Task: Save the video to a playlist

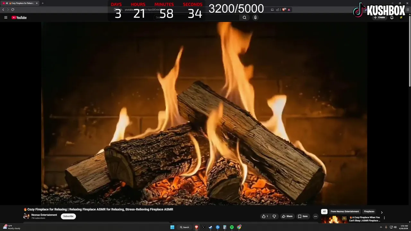Action: (x=303, y=216)
